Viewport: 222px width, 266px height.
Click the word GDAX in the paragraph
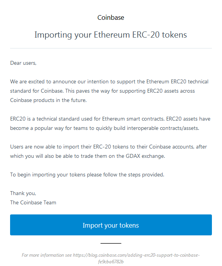(133, 156)
